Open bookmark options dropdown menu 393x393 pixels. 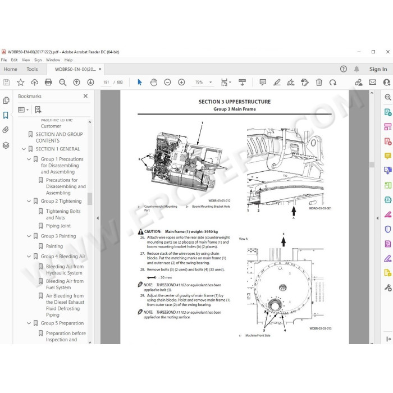(24, 110)
